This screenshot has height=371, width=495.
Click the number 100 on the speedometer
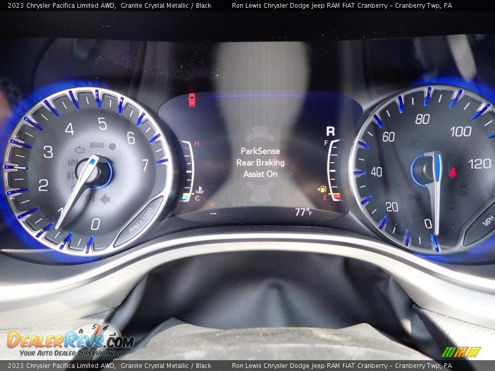tap(461, 131)
